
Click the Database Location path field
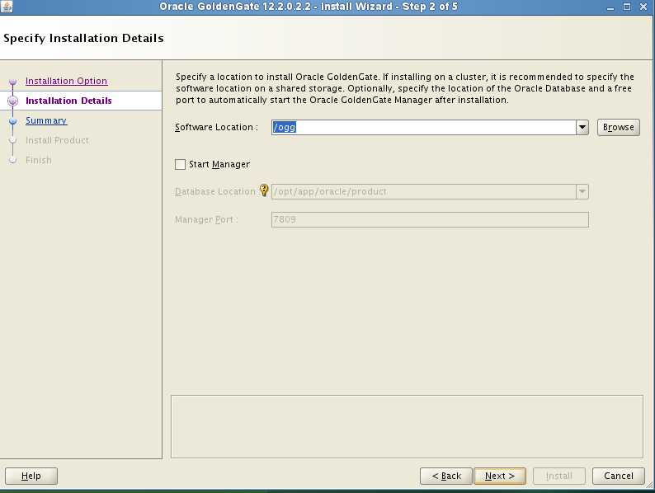[x=423, y=191]
